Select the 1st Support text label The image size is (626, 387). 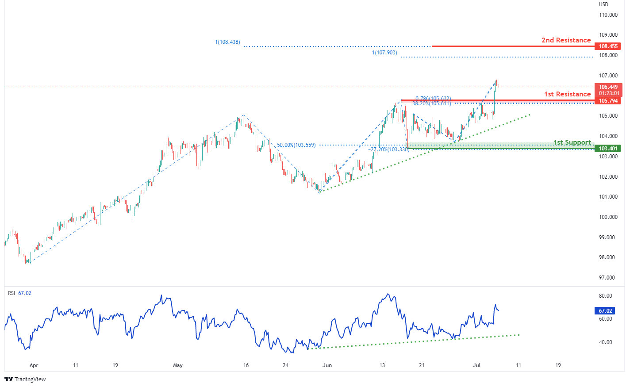572,142
